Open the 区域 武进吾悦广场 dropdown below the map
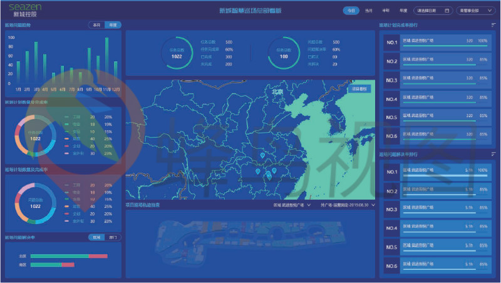 (291, 204)
